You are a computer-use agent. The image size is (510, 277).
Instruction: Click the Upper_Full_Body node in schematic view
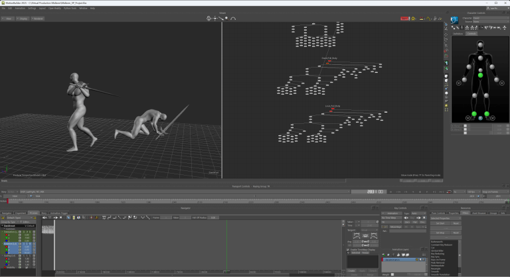[331, 59]
